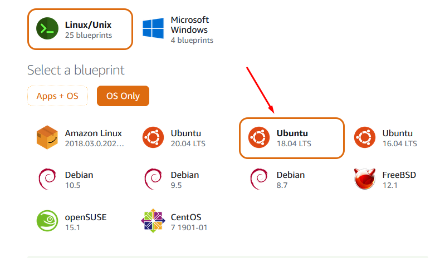Click the Amazon Linux 2018.03 blueprint label
The height and width of the screenshot is (258, 445).
pyautogui.click(x=95, y=138)
